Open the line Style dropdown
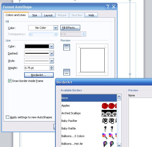Image resolution: width=152 pixels, height=147 pixels. click(x=52, y=61)
